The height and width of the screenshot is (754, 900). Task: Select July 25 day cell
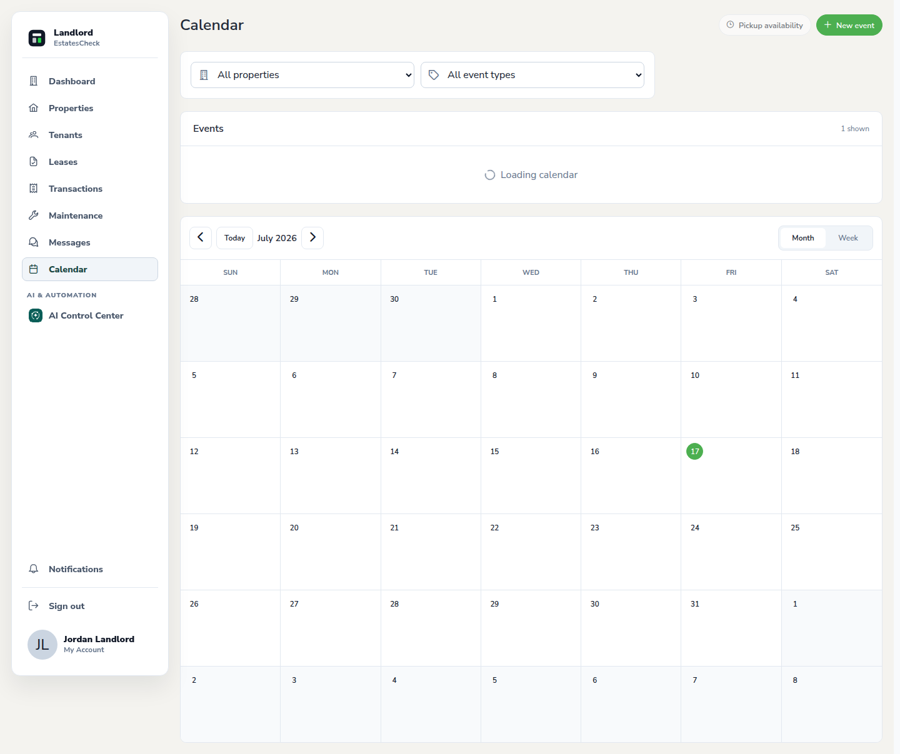click(x=832, y=552)
